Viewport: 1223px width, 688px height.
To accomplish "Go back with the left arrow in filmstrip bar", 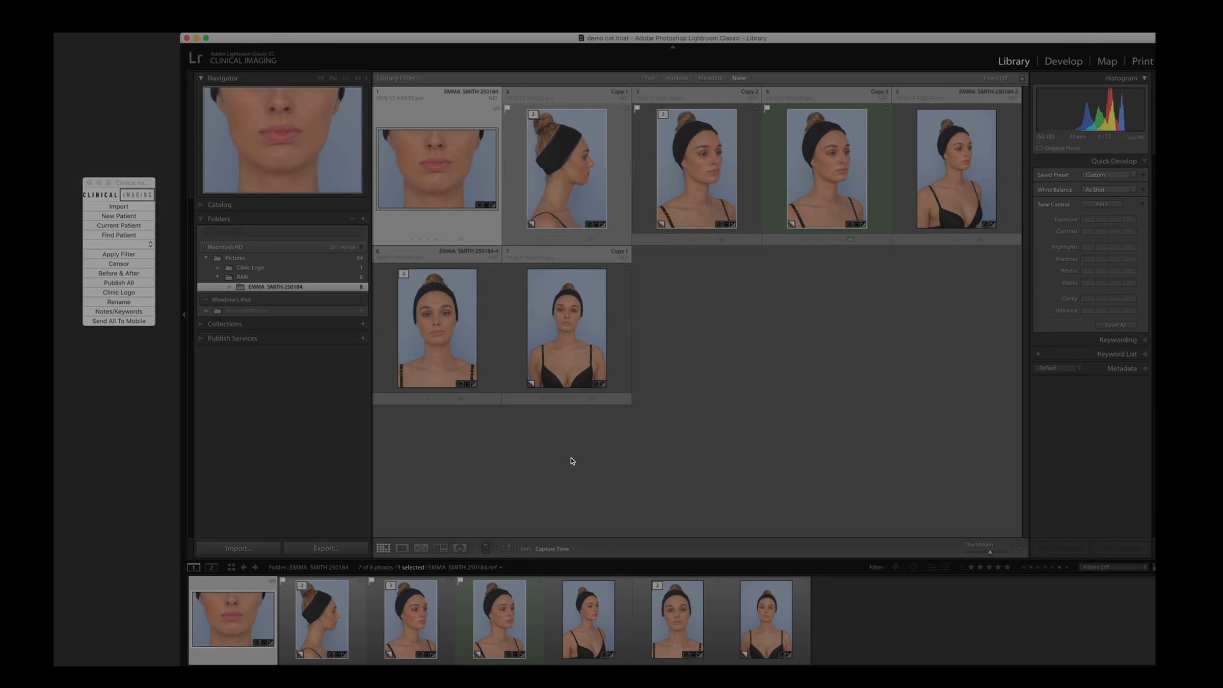I will [244, 567].
